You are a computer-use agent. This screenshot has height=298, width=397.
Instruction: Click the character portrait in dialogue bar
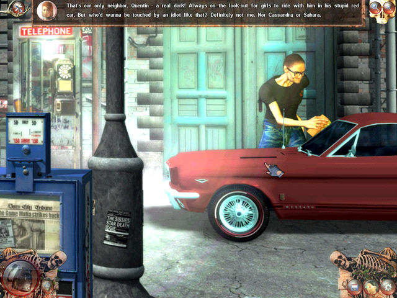coord(46,11)
